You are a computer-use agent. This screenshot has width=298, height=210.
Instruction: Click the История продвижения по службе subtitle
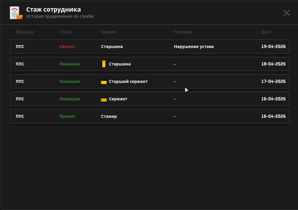60,16
